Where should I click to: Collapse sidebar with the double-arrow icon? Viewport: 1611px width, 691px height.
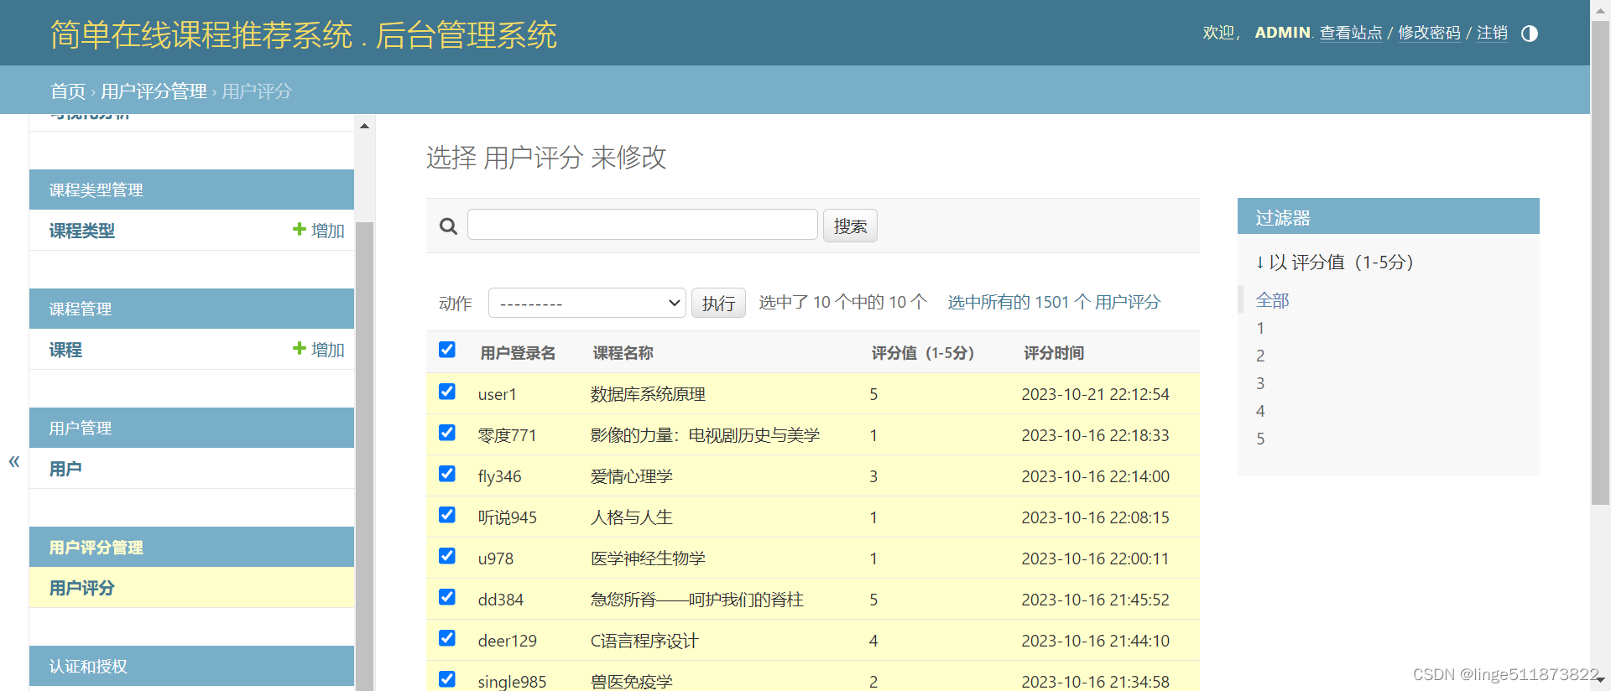pyautogui.click(x=14, y=460)
